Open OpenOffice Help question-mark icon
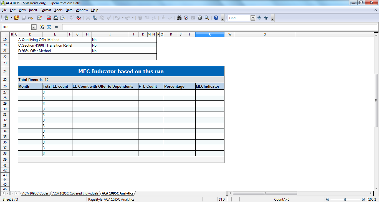 [x=216, y=18]
